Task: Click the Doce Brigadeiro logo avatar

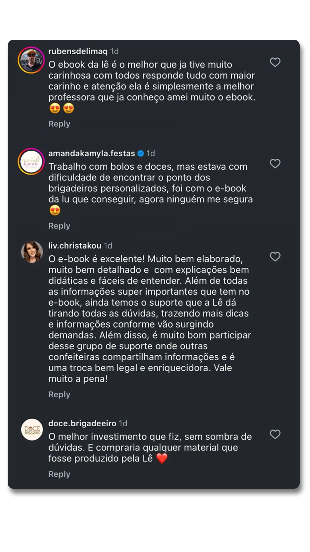Action: (x=32, y=430)
